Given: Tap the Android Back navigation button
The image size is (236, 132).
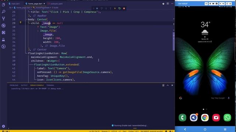Looking at the screenshot, I should [x=185, y=129].
